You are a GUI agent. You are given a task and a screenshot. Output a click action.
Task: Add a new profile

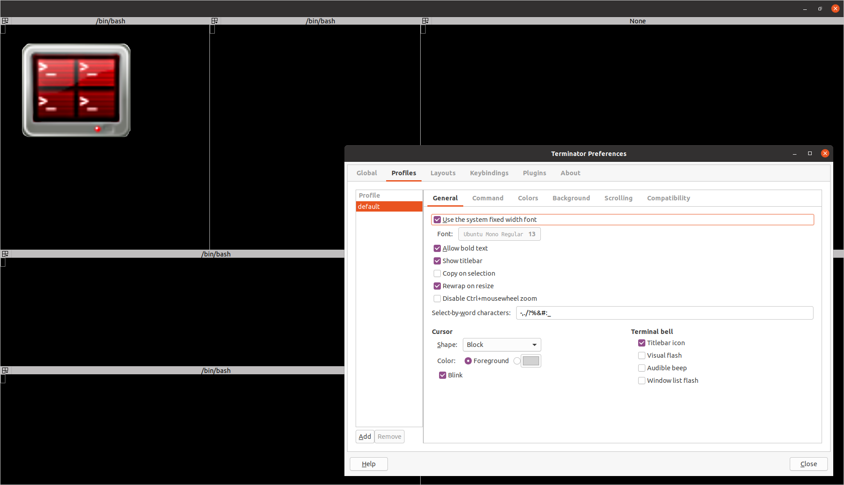[x=365, y=437]
